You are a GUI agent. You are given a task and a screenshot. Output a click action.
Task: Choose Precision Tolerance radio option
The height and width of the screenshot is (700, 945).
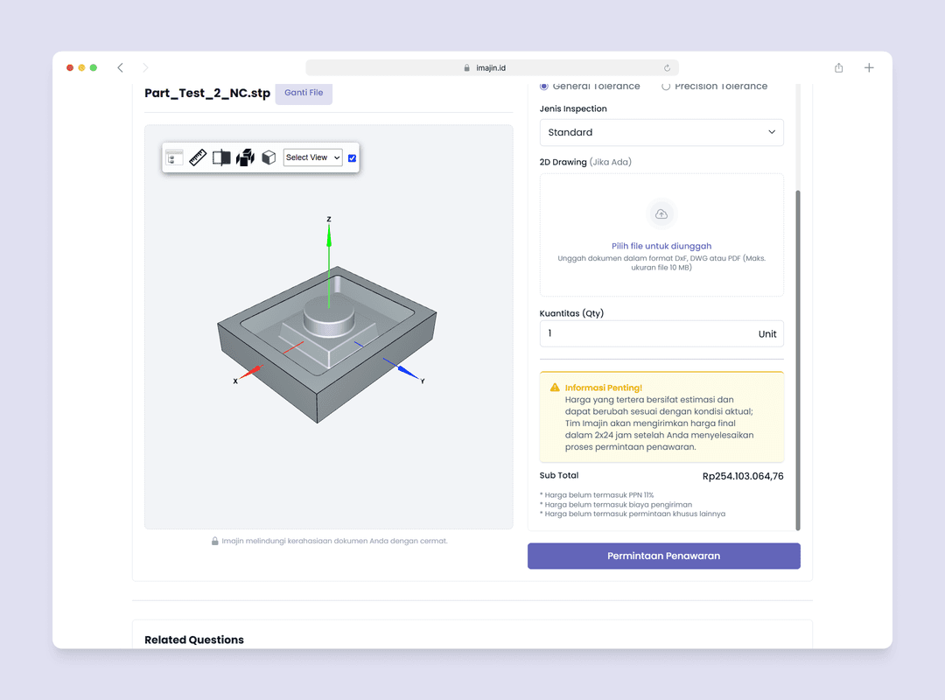[x=666, y=87]
